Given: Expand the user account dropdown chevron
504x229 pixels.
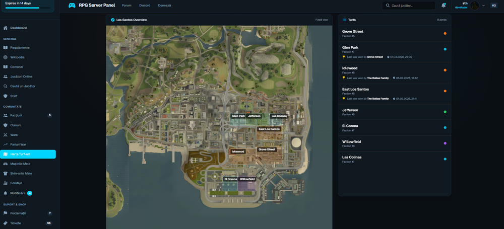Looking at the screenshot, I should (x=483, y=6).
